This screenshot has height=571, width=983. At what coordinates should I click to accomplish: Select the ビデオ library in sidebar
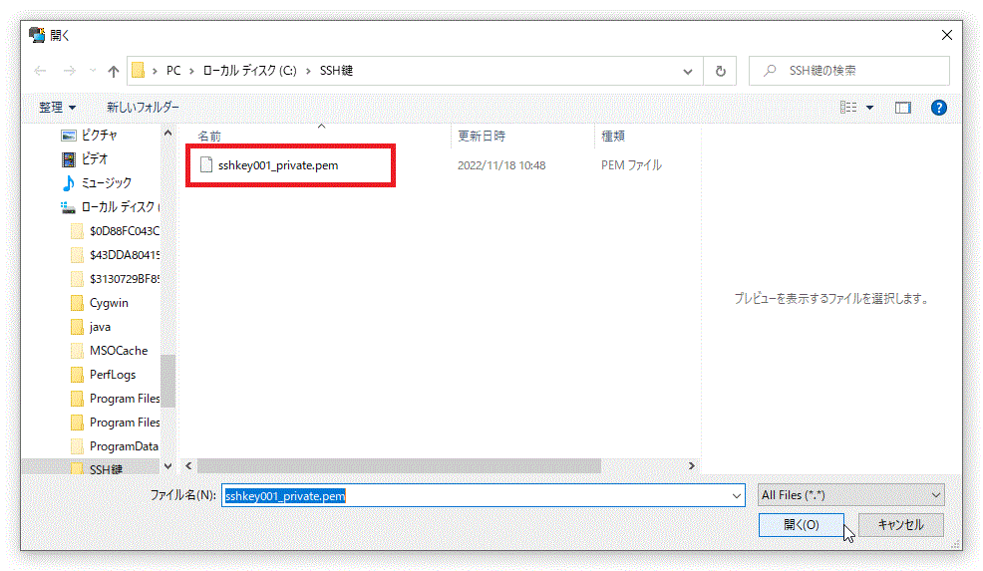coord(95,158)
